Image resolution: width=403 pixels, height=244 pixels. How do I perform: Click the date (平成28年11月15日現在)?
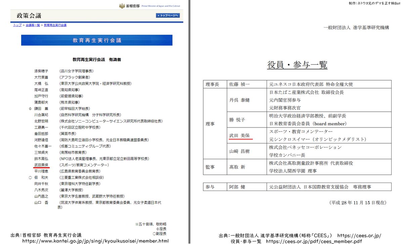358,203
